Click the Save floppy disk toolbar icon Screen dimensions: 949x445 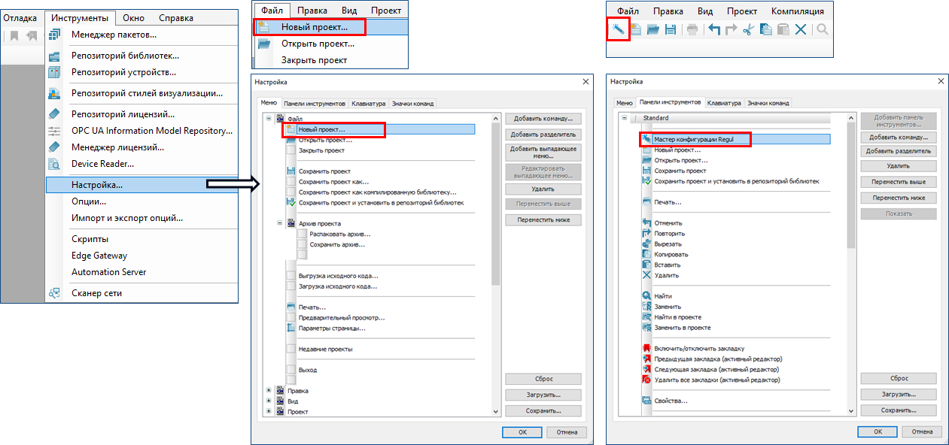(670, 30)
